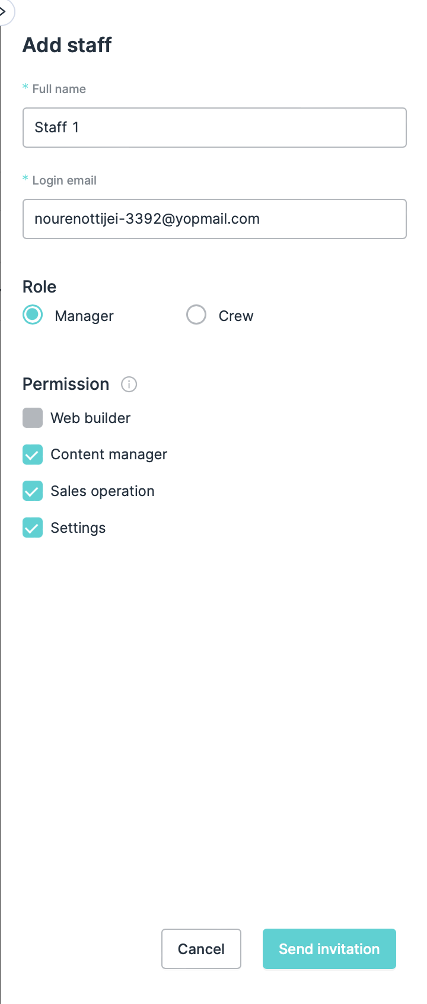427x1004 pixels.
Task: Click the "Content manager" label text
Action: tap(109, 455)
